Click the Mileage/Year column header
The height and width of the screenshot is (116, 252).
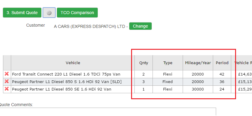(198, 63)
